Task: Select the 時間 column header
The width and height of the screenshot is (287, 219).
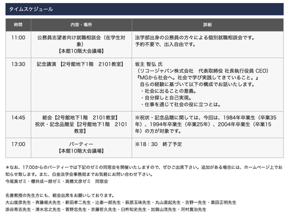Action: click(18, 25)
